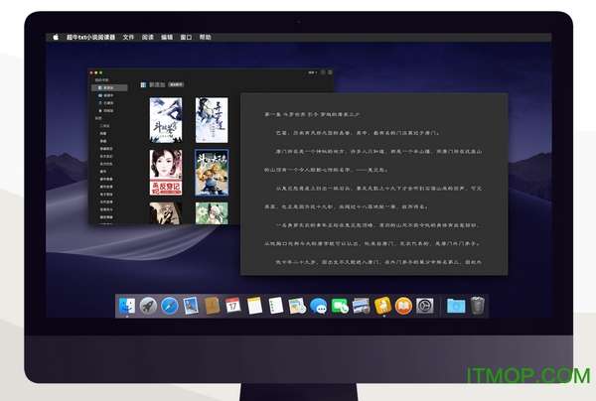
Task: Open the 阅读 menu in menu bar
Action: [x=147, y=37]
